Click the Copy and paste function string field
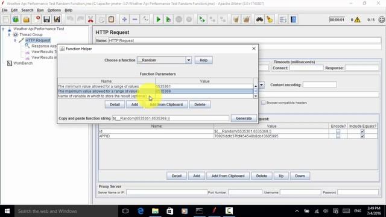 tap(170, 118)
